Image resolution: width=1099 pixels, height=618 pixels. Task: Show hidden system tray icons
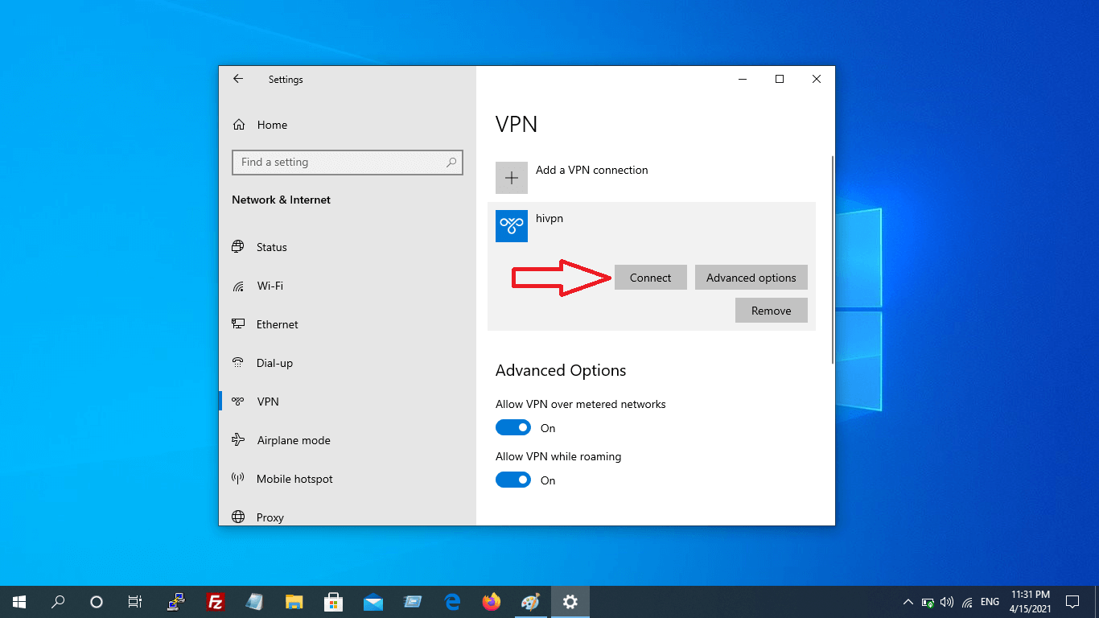[x=908, y=602]
